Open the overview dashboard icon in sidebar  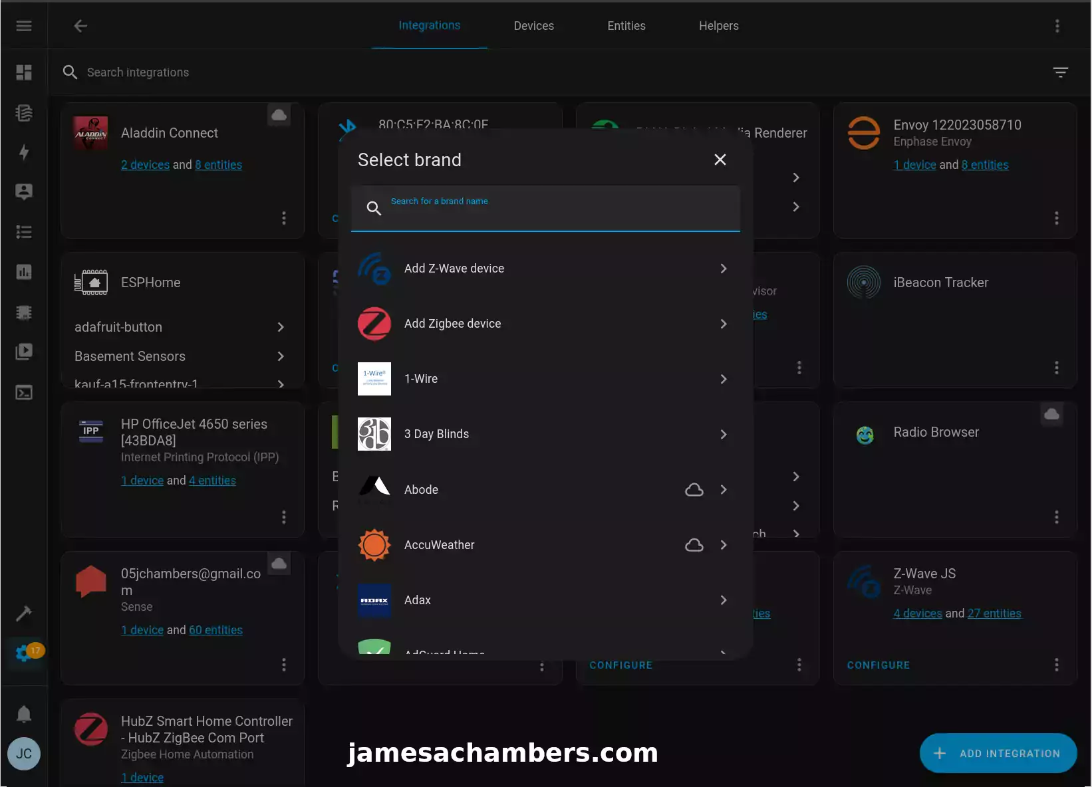point(24,72)
